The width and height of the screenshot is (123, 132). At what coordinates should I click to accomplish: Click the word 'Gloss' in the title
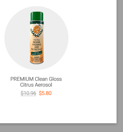click(55, 79)
